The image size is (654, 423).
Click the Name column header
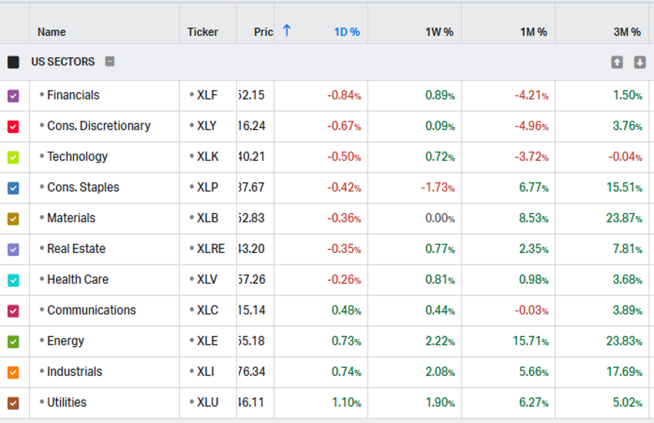click(52, 32)
